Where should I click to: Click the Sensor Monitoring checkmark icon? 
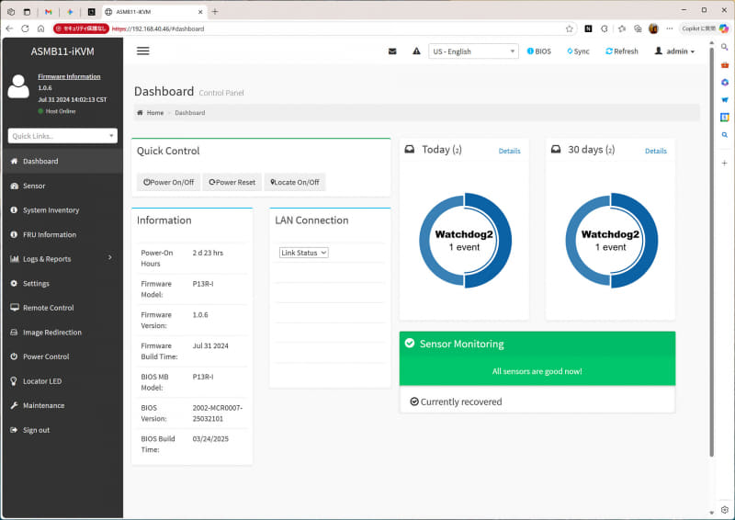409,344
